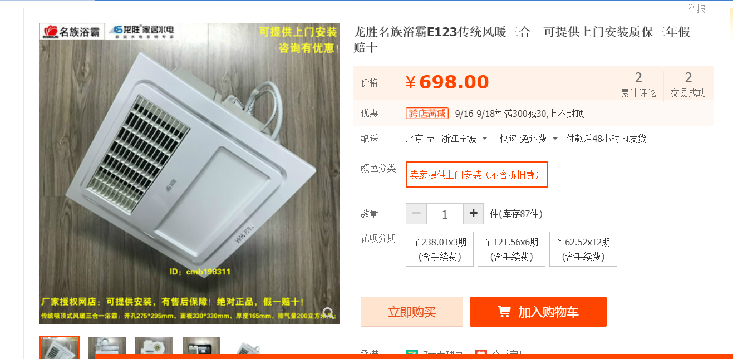Image resolution: width=733 pixels, height=359 pixels.
Task: Click the 加入购物车 button
Action: [538, 312]
